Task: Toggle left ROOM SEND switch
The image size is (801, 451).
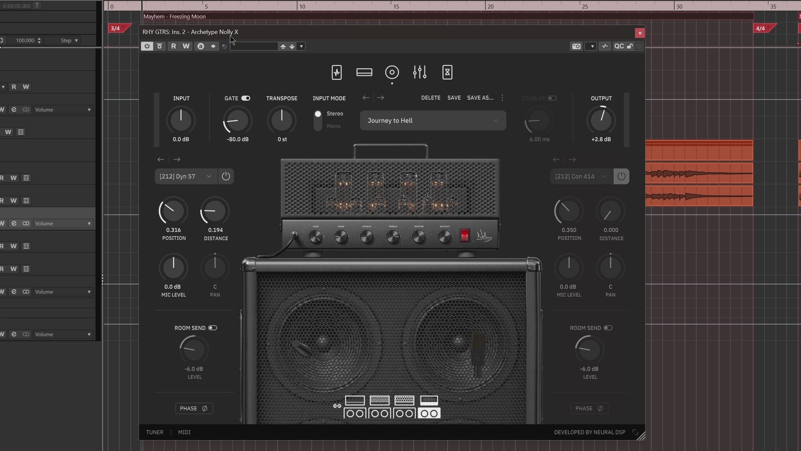Action: (213, 328)
